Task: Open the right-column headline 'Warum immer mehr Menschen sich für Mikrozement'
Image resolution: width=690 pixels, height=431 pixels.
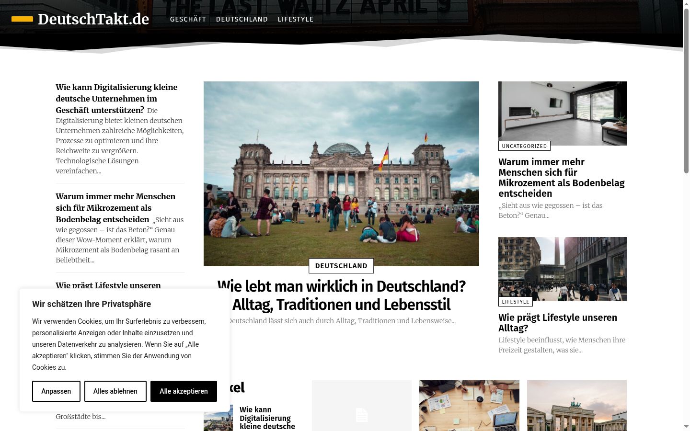Action: (562, 178)
